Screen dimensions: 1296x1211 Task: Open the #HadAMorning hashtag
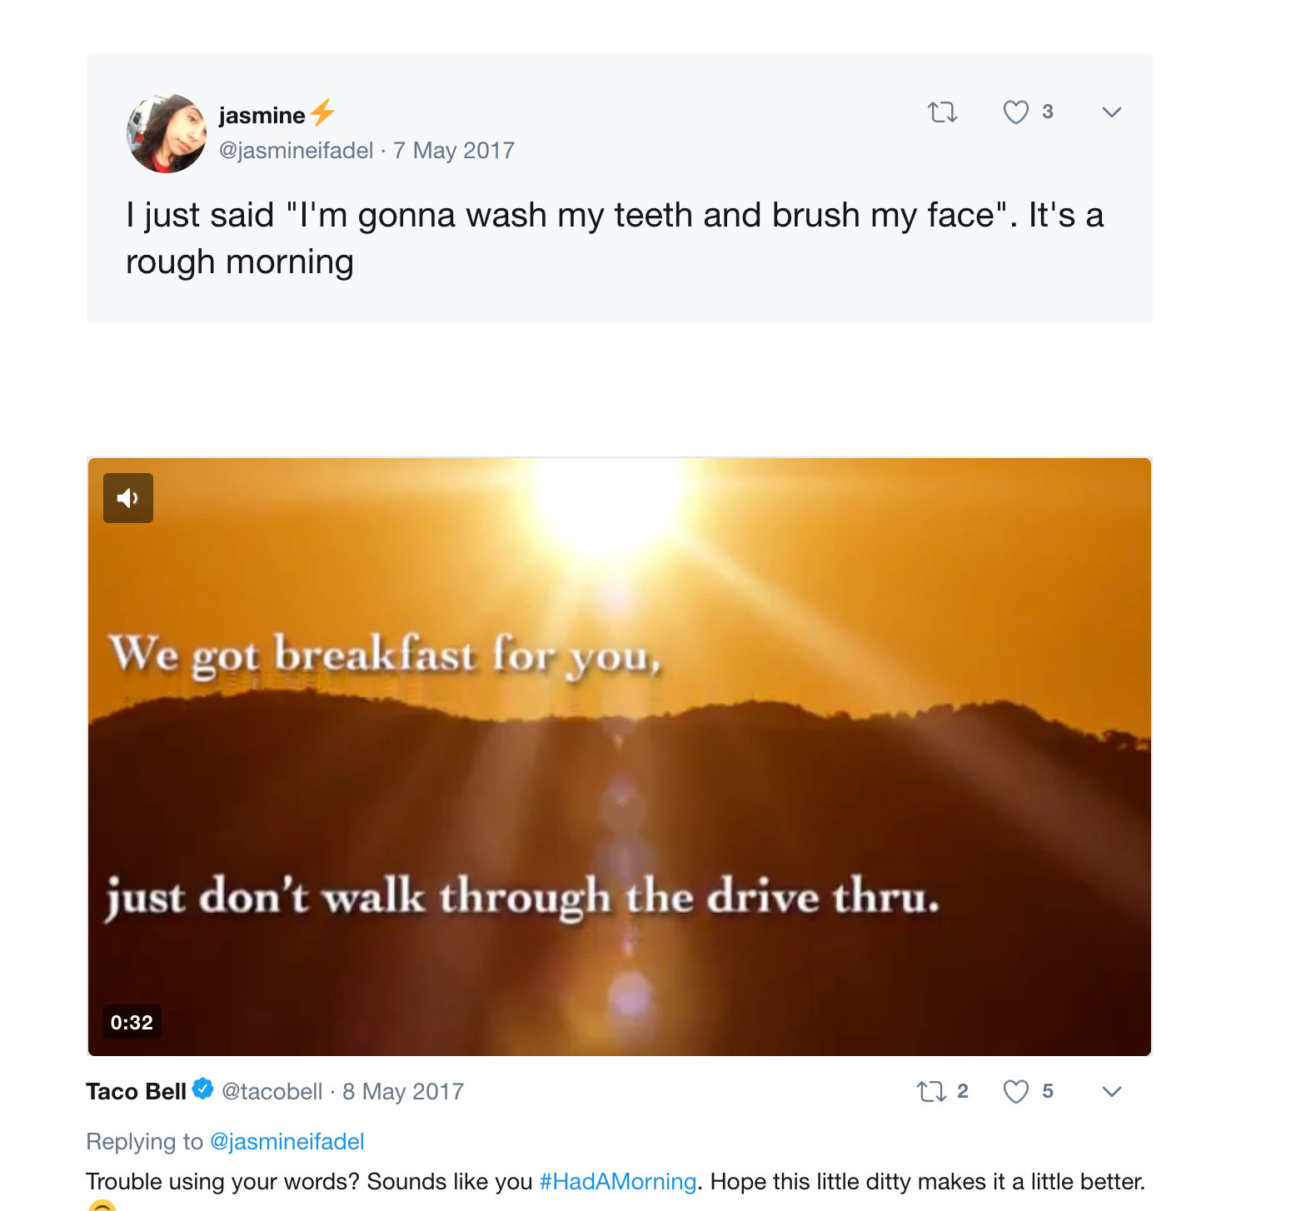(x=617, y=1182)
